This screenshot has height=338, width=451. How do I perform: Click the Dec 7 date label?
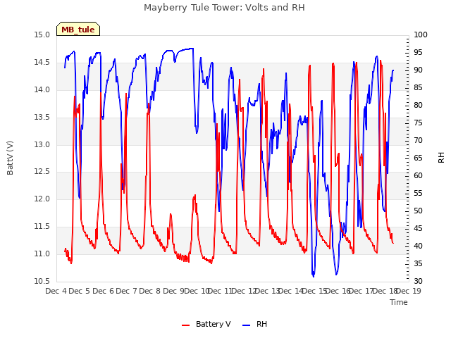[x=126, y=291]
